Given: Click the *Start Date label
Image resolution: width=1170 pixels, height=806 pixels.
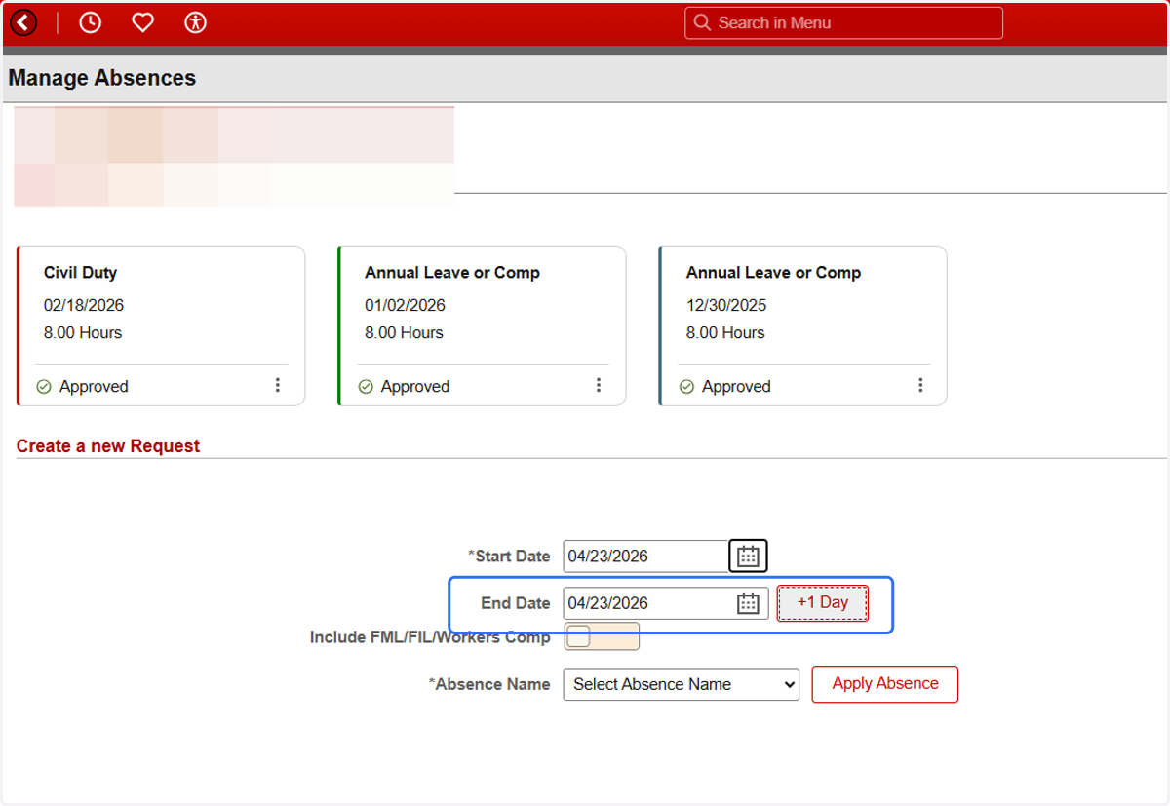Looking at the screenshot, I should pos(509,557).
